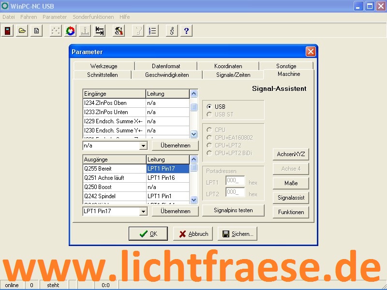
Task: Open a file with the folder icon
Action: point(22,31)
